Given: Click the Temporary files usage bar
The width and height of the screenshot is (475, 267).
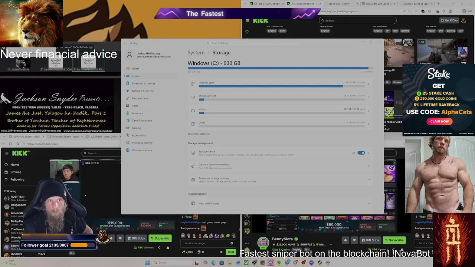Looking at the screenshot, I should click(x=282, y=99).
